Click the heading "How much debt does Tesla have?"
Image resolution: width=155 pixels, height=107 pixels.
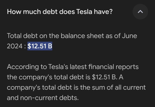(60, 12)
